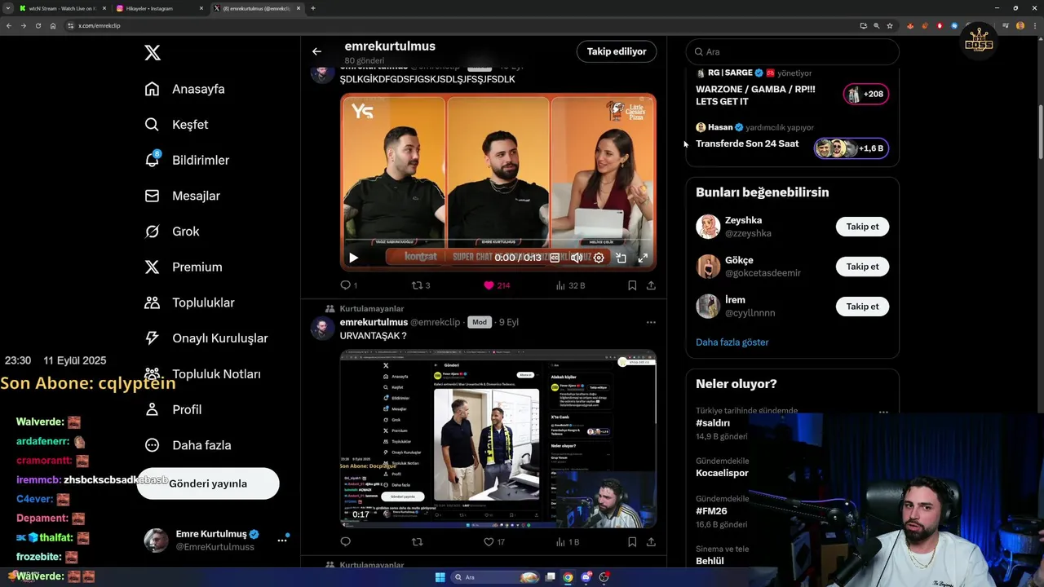Open Discord from taskbar
This screenshot has height=587, width=1044.
tap(586, 577)
